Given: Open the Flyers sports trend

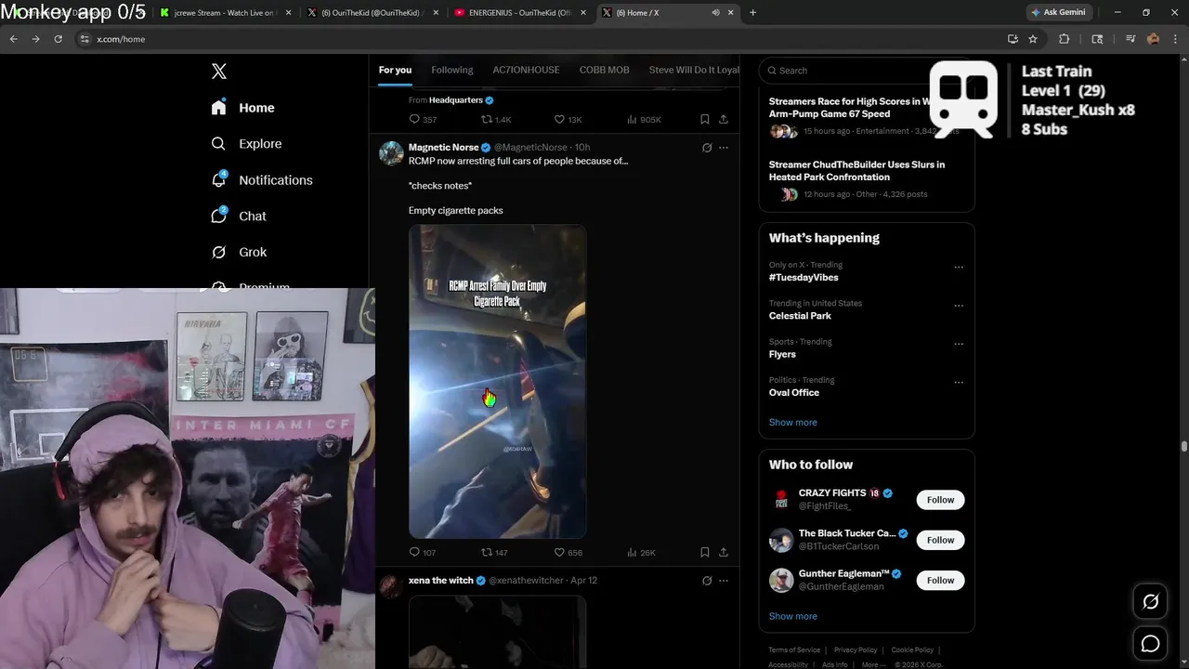Looking at the screenshot, I should coord(782,354).
